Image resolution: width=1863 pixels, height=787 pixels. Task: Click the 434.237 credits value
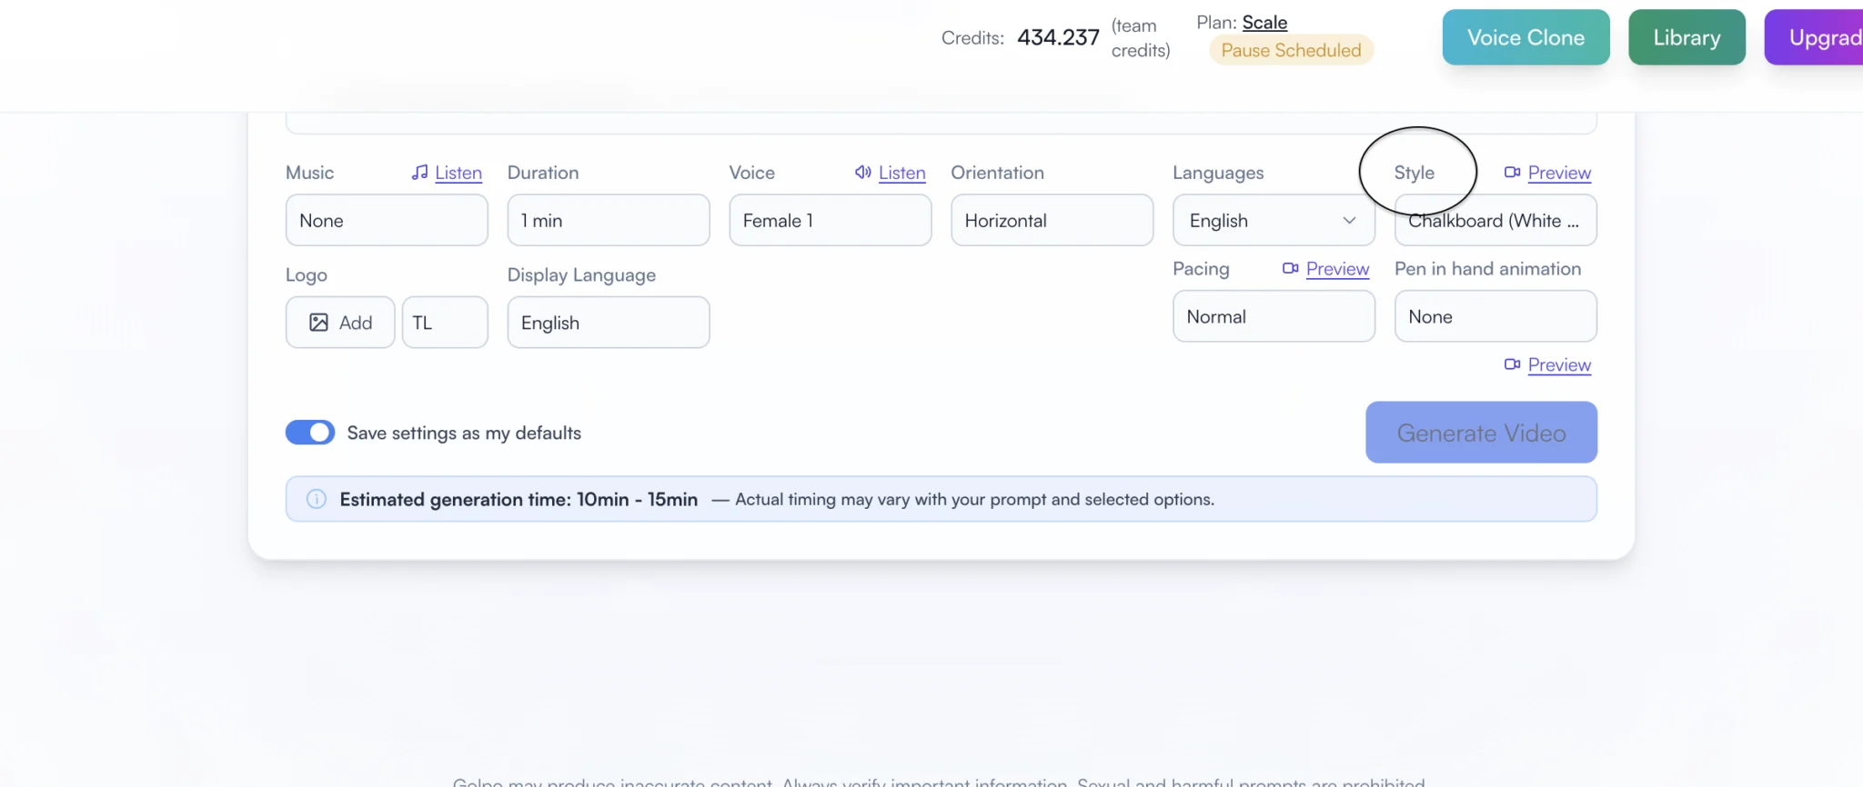click(x=1058, y=37)
